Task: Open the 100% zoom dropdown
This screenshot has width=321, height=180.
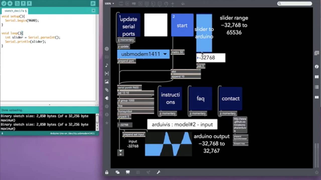Action: click(109, 3)
